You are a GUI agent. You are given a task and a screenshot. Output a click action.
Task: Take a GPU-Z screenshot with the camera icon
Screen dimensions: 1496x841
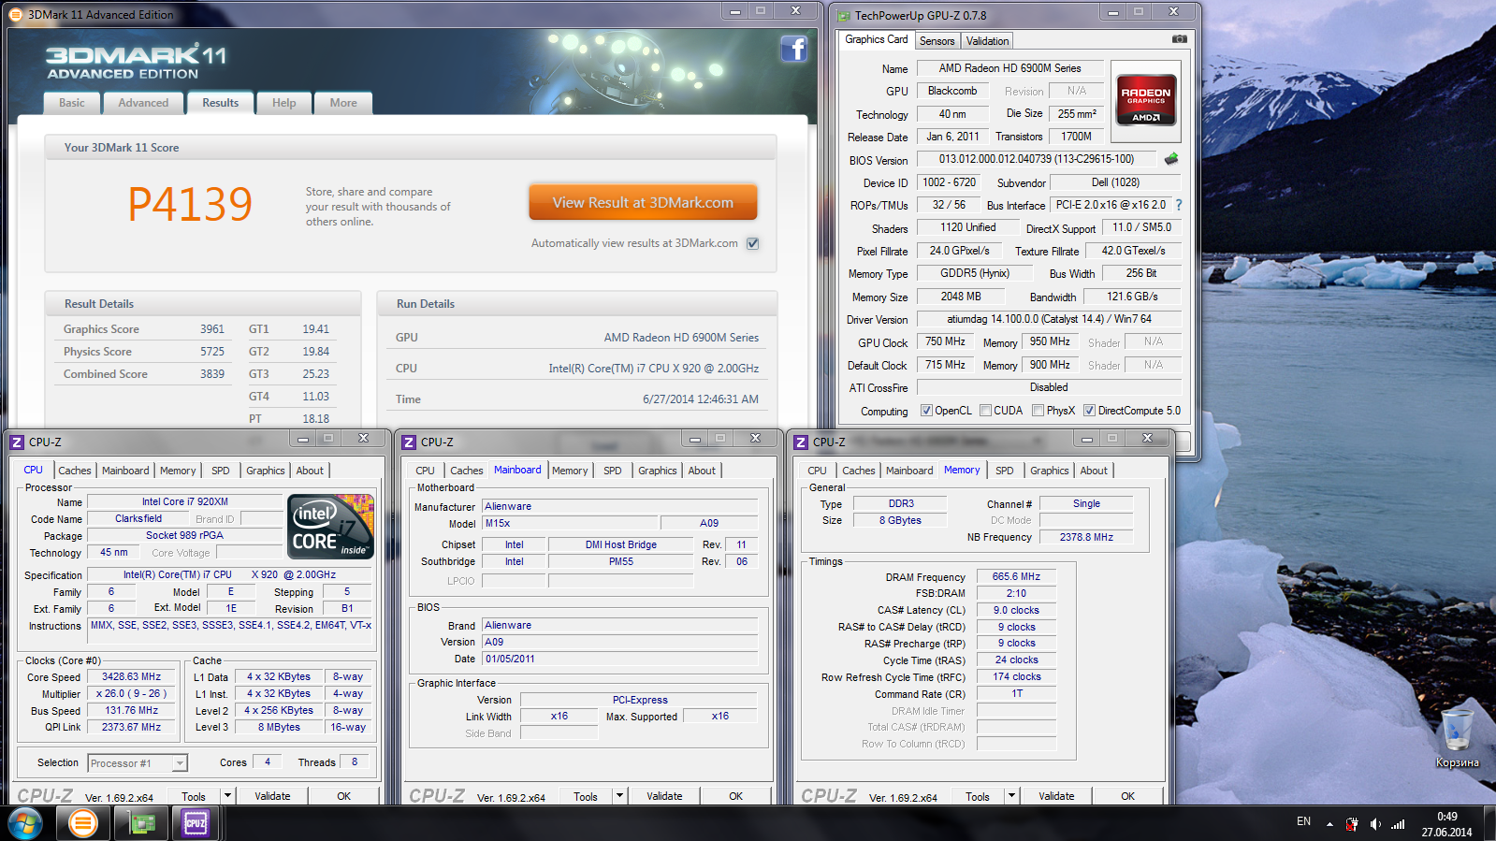1180,39
